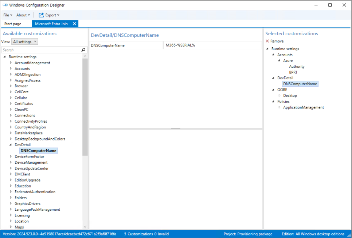Select Education tree item
Viewport: 352px width, 238px height.
coord(23,186)
